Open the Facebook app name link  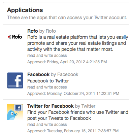(x=38, y=74)
